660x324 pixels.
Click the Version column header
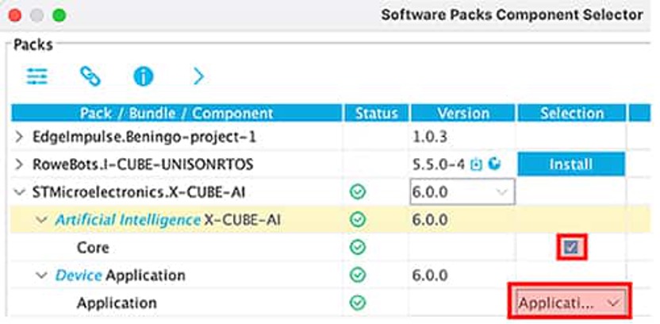463,113
